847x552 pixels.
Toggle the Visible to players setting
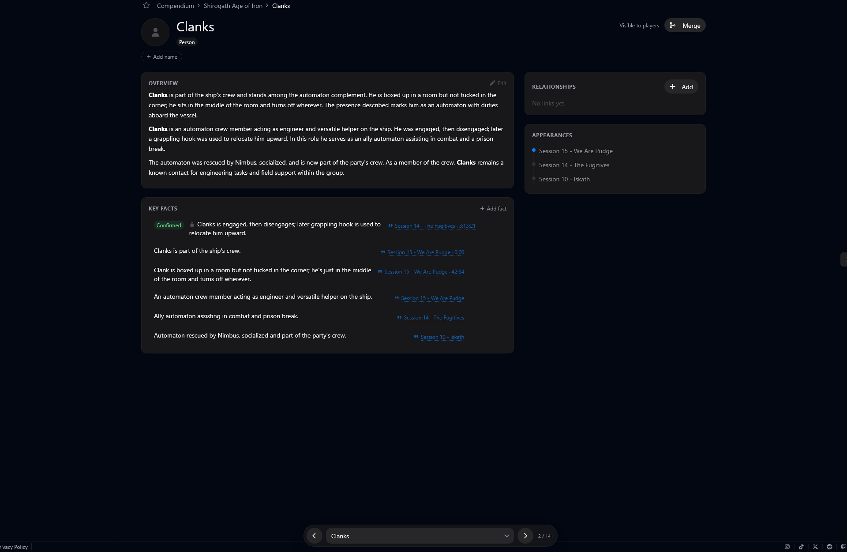pyautogui.click(x=639, y=26)
